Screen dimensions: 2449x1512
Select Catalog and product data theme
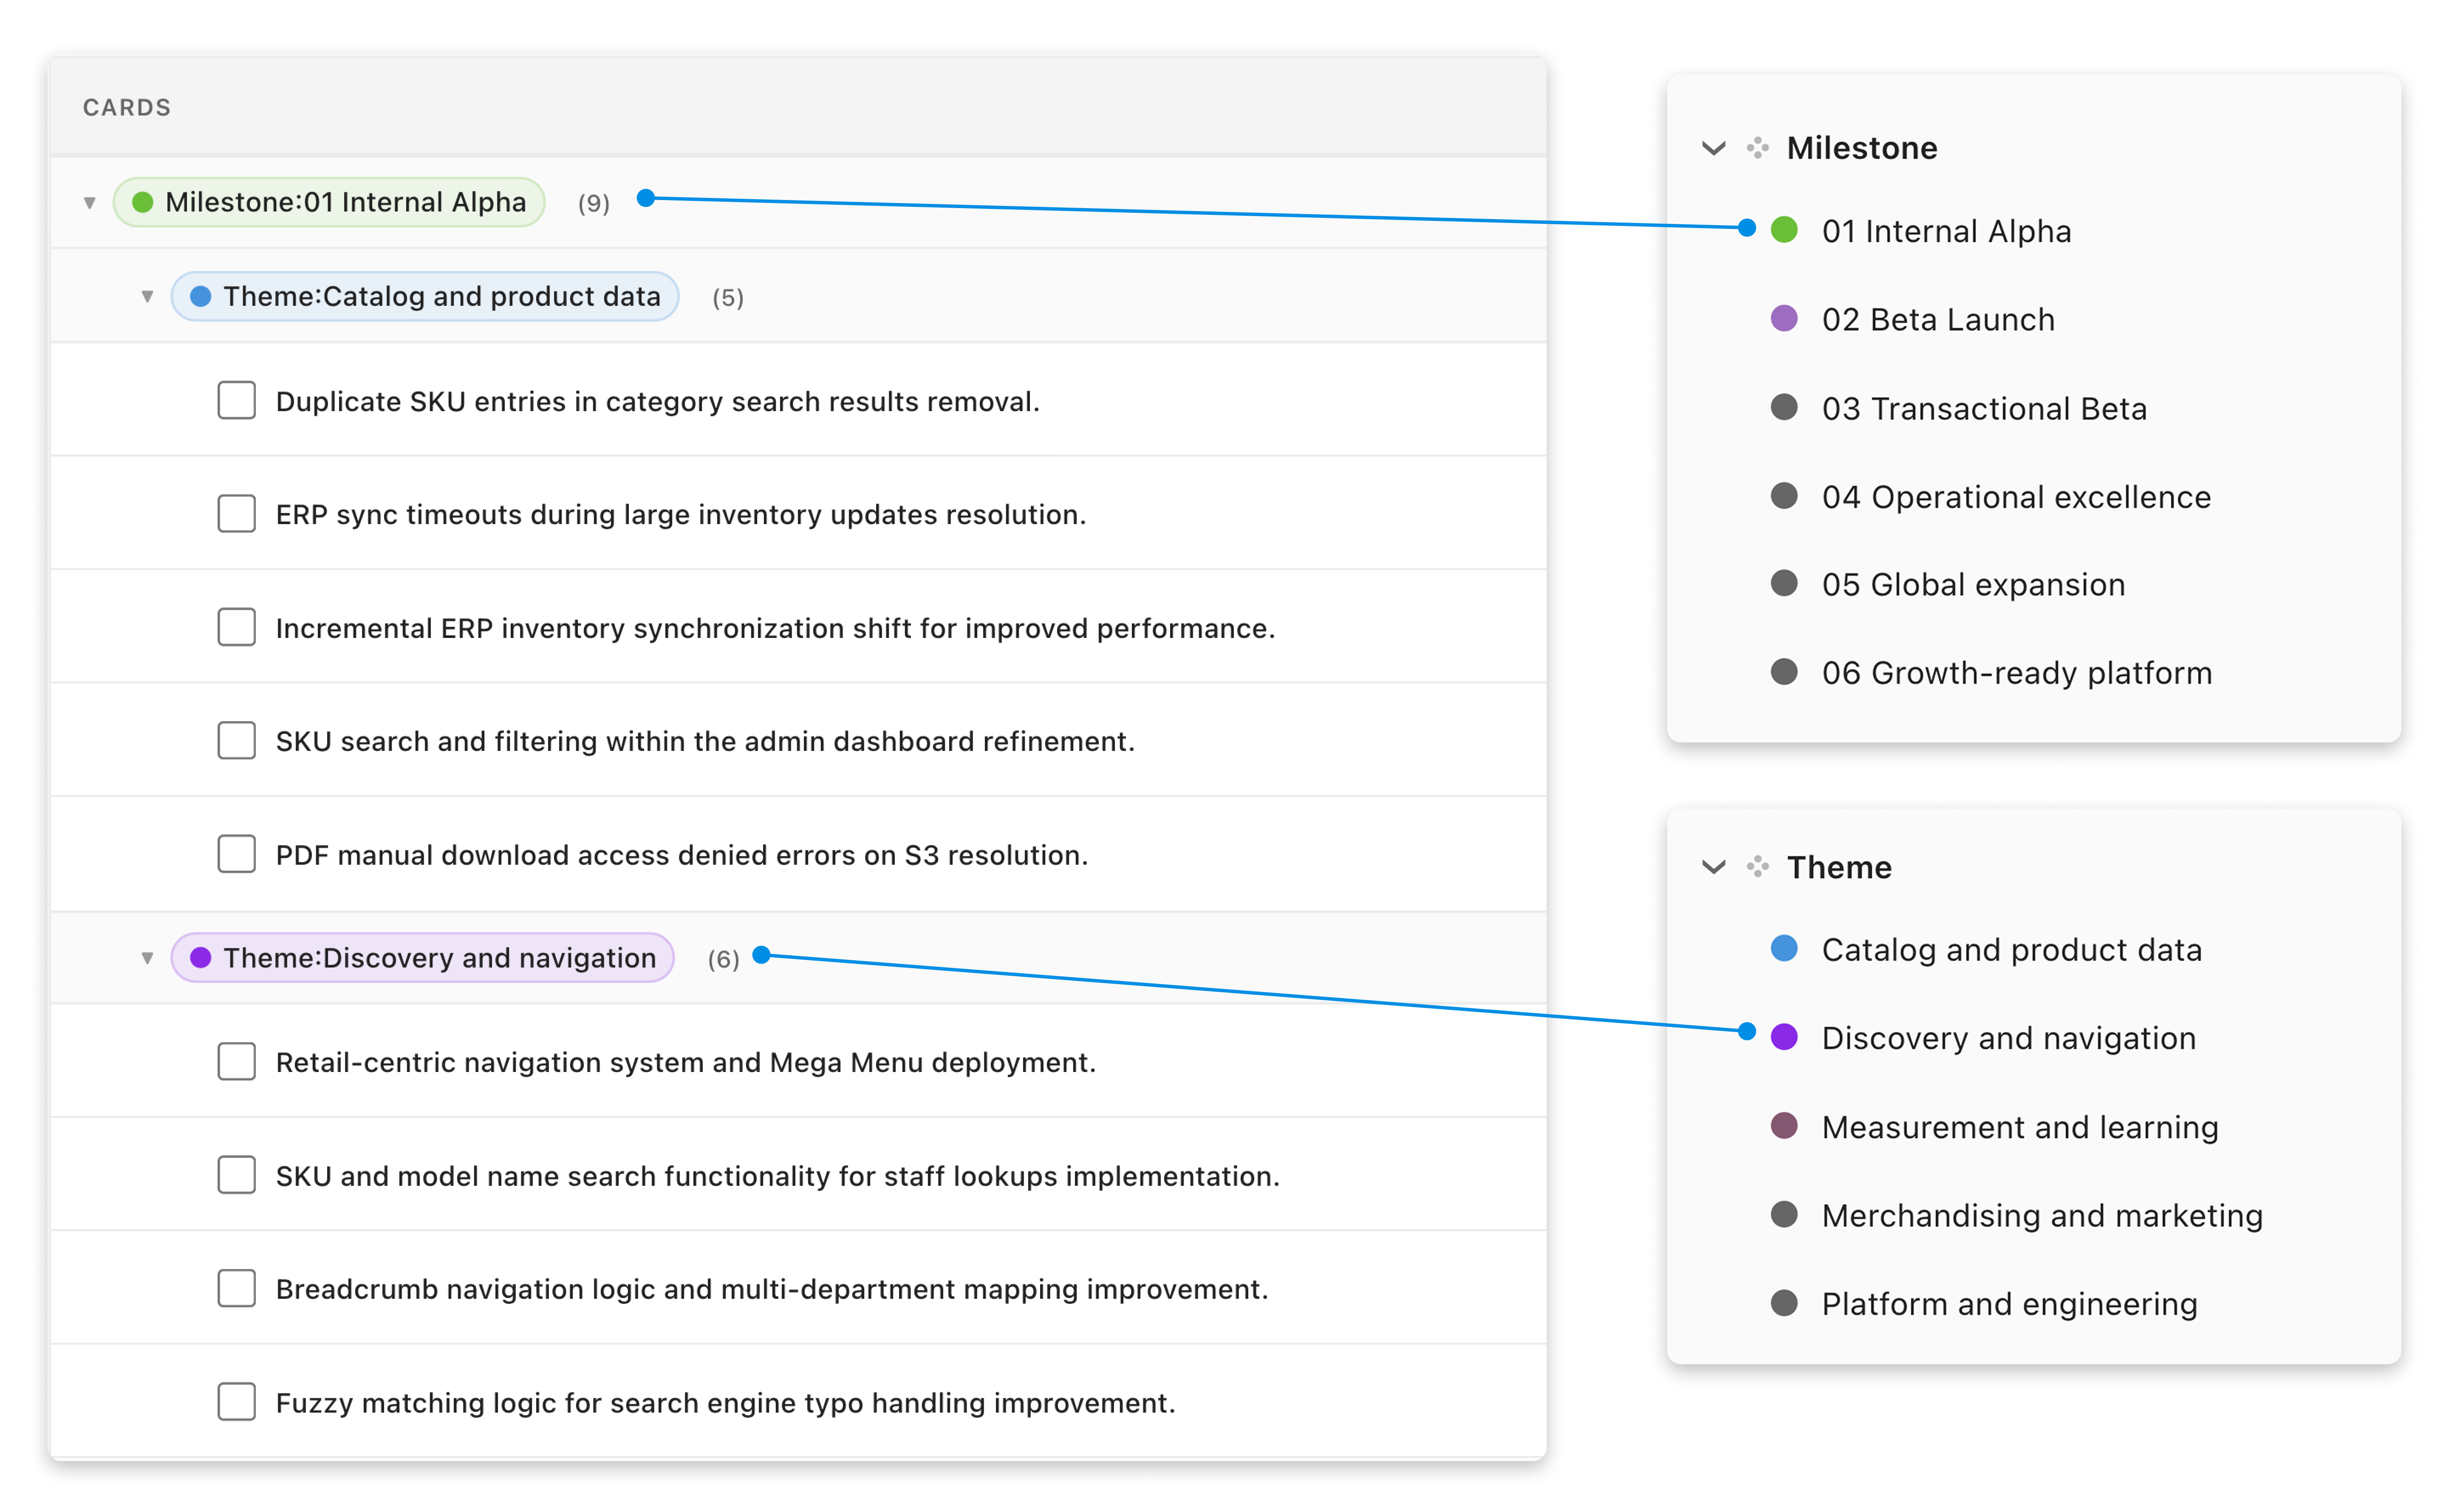pos(2011,950)
